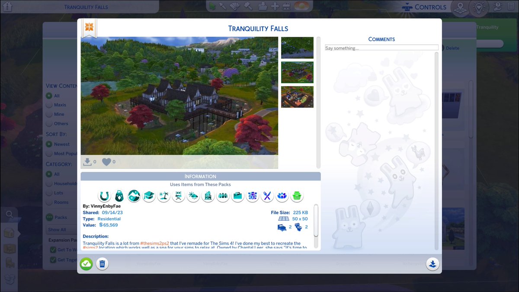
Task: Click the City Living skyscraper pack icon
Action: click(208, 196)
